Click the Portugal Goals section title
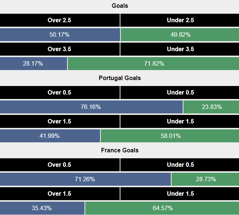Screen dimensions: 239x215 (119, 78)
